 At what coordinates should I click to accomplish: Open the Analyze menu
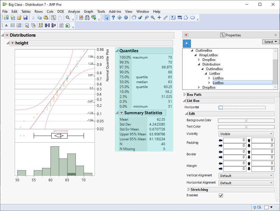coord(74,12)
